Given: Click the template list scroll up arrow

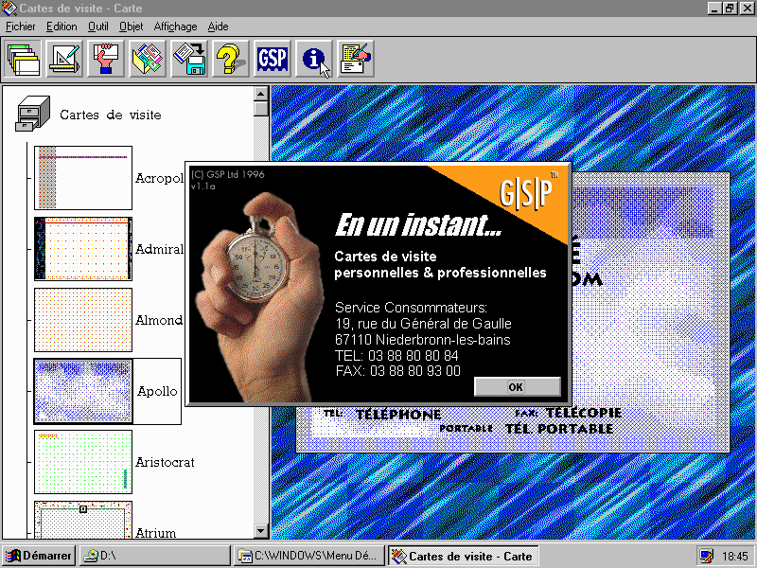Looking at the screenshot, I should (x=261, y=94).
